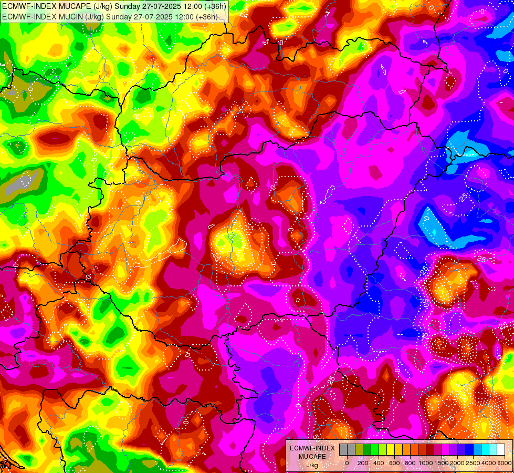Click the legend value 2000
514x473 pixels.
(x=458, y=463)
